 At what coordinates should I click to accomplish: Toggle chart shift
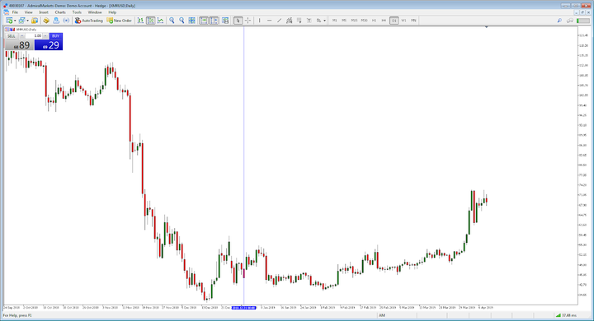214,21
